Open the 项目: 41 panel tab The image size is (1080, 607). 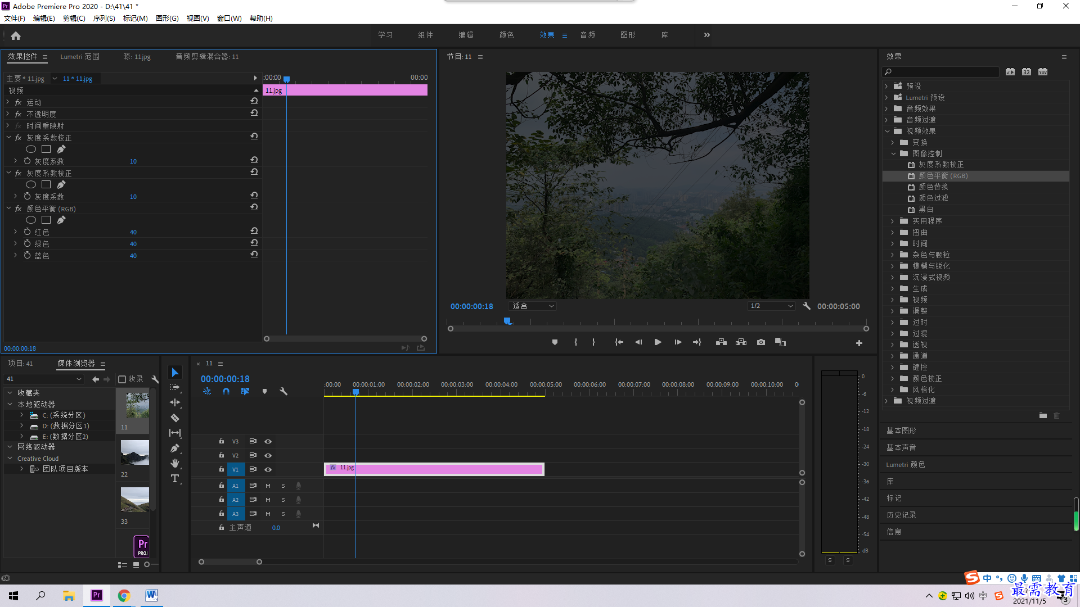click(x=20, y=364)
